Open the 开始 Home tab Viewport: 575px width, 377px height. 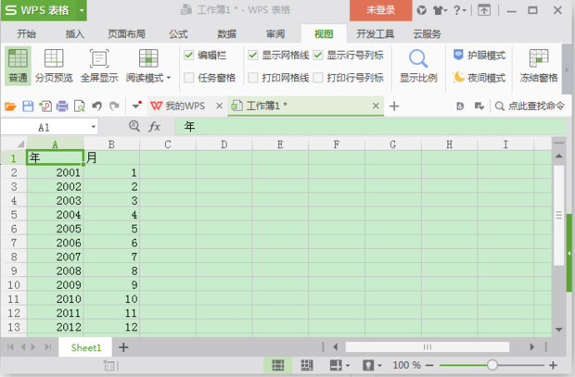pos(26,34)
